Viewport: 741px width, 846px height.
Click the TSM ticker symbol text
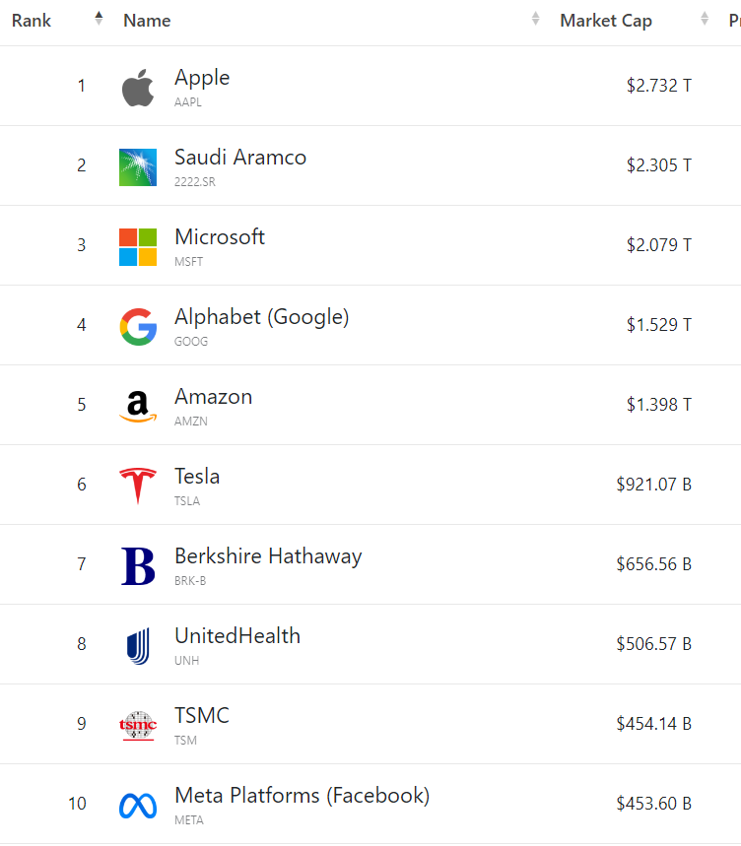185,741
